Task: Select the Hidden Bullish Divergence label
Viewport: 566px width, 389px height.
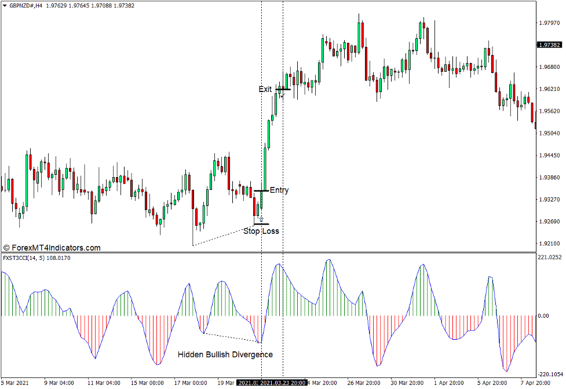Action: coord(225,354)
